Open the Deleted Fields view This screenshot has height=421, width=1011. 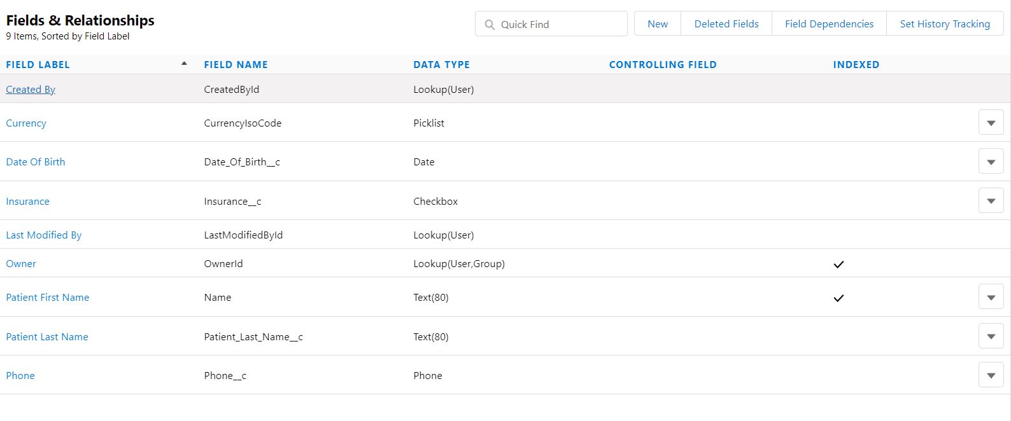pyautogui.click(x=726, y=24)
